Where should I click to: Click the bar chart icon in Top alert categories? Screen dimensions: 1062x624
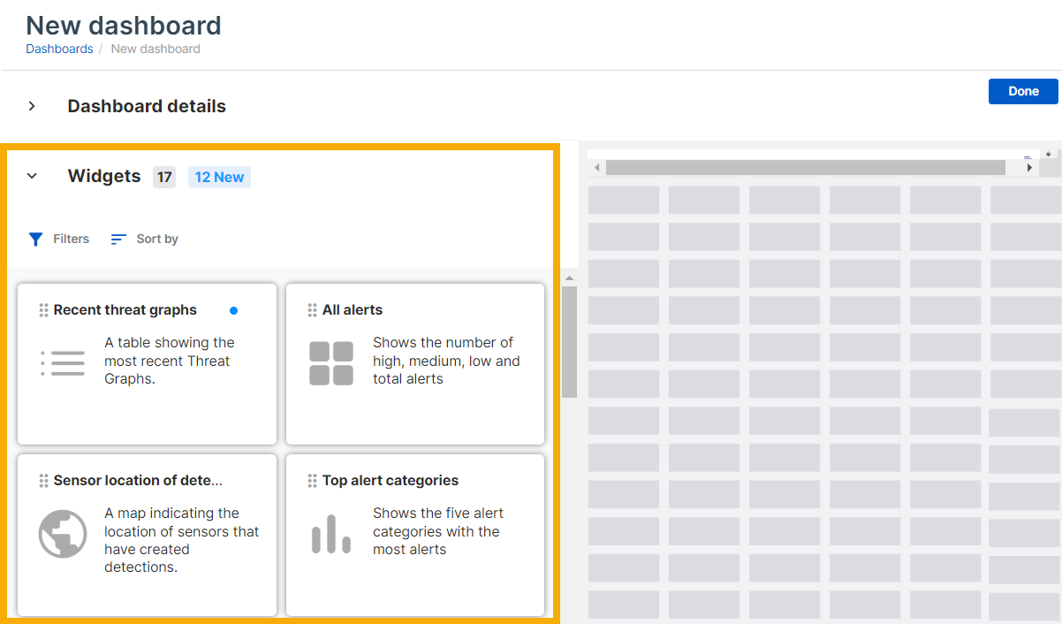pos(331,534)
